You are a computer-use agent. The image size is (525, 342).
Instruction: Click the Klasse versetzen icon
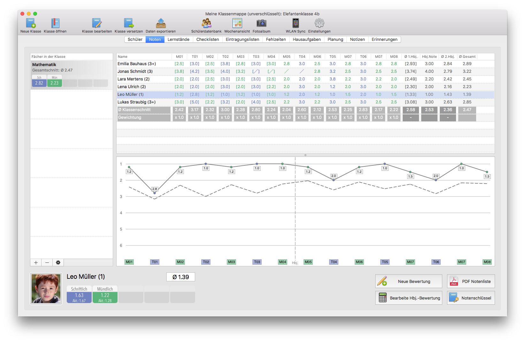click(129, 23)
